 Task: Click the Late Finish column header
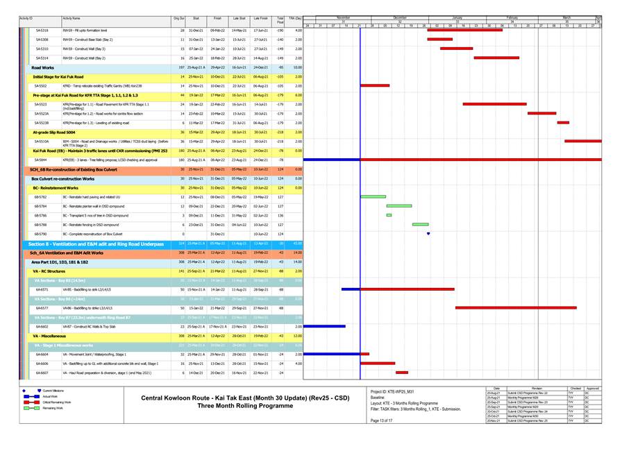(260, 18)
